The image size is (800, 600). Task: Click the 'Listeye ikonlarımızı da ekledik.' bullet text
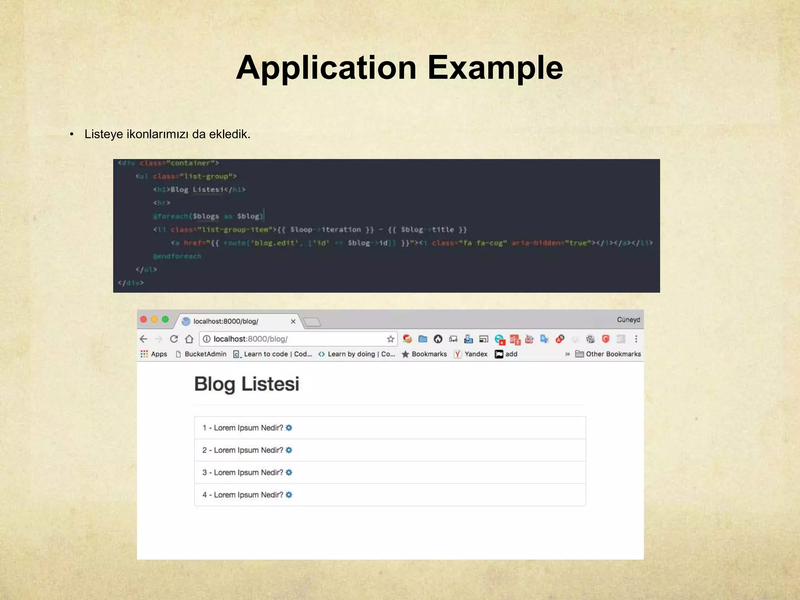[167, 134]
